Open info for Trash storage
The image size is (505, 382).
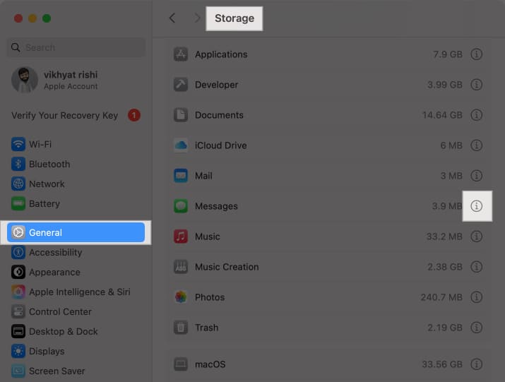(x=476, y=328)
